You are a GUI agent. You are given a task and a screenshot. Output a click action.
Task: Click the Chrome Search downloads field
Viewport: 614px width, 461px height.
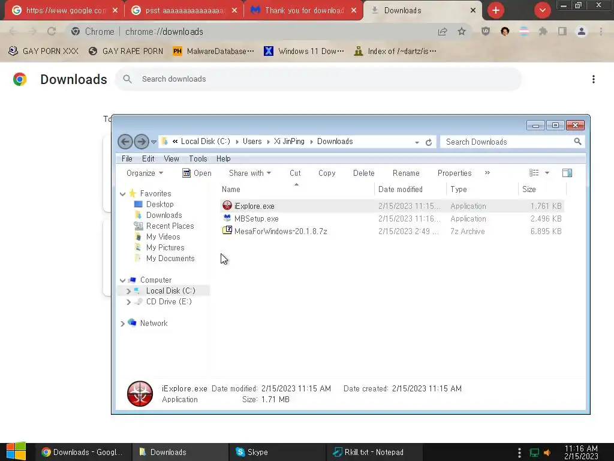coord(319,79)
